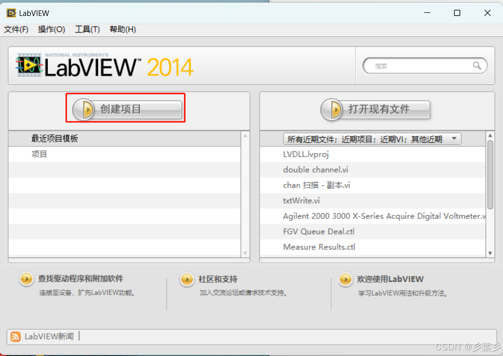Click the yellow arrow icon on 创建项目 button

click(x=84, y=108)
